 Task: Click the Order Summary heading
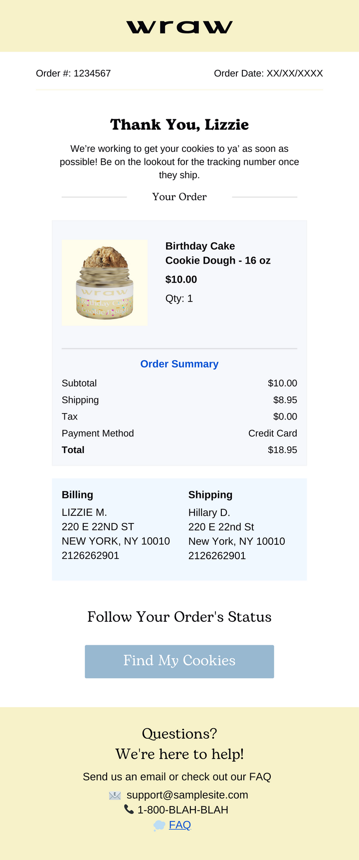tap(179, 364)
